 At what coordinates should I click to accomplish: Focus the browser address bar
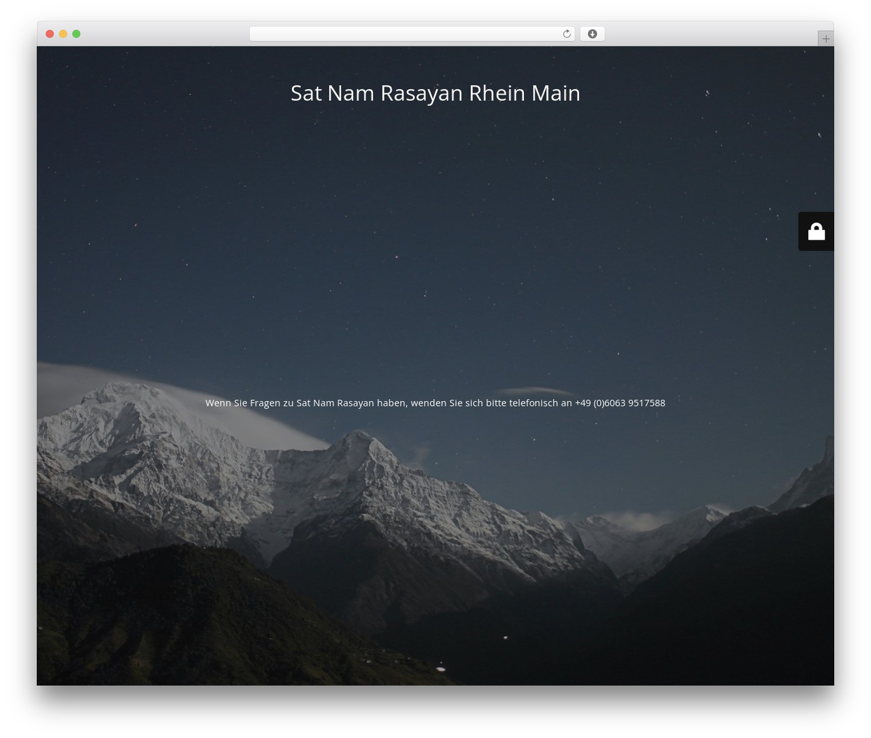pyautogui.click(x=412, y=34)
